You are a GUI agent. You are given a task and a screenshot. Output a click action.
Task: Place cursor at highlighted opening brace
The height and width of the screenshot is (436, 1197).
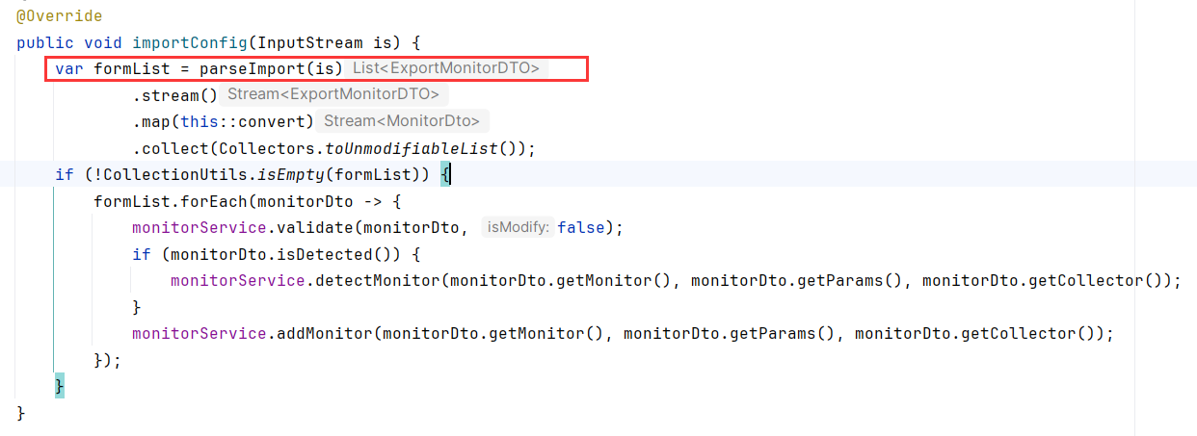click(x=446, y=174)
